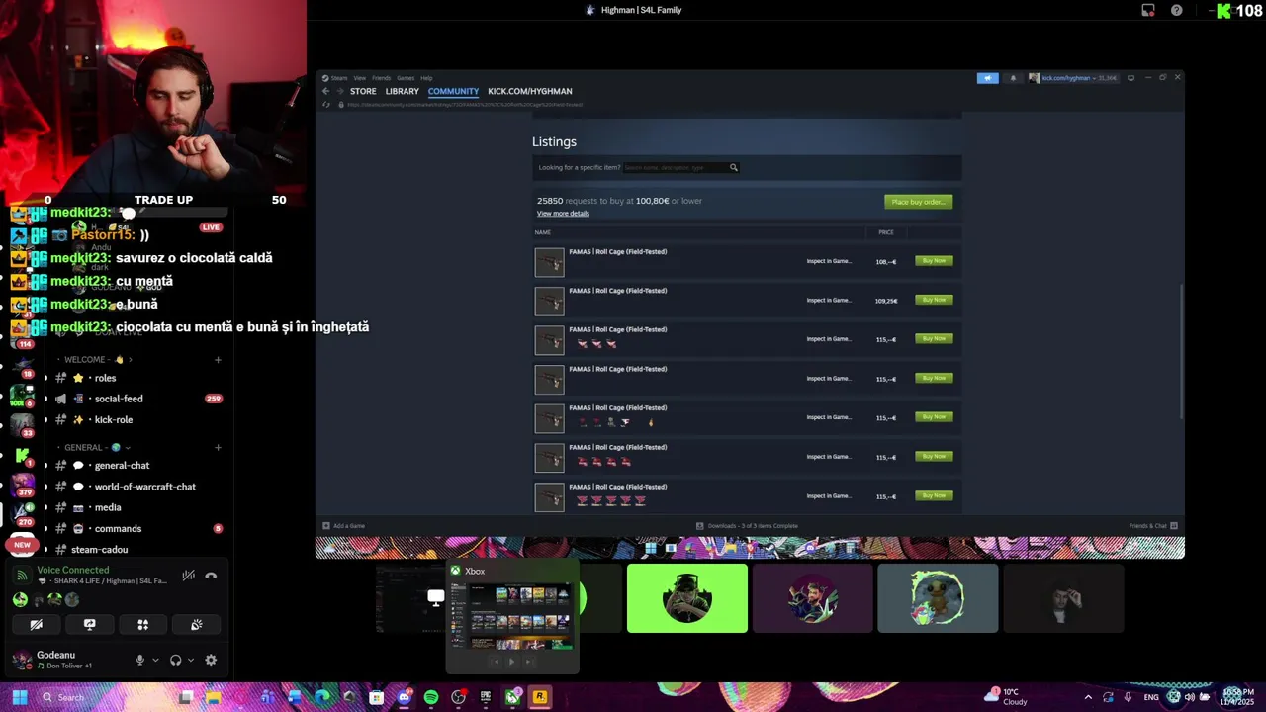Open the View more details link
This screenshot has width=1266, height=712.
(x=563, y=214)
